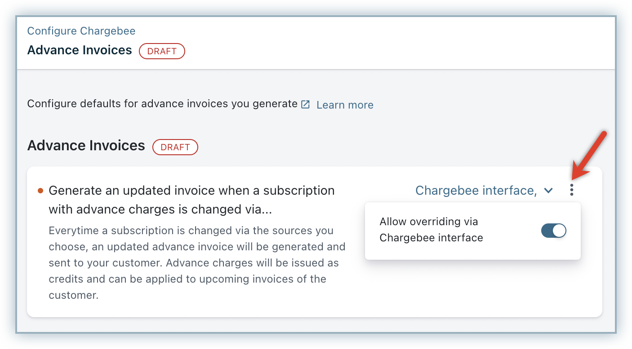The width and height of the screenshot is (632, 349).
Task: Go back to Configure Chargebee breadcrumb
Action: (81, 31)
